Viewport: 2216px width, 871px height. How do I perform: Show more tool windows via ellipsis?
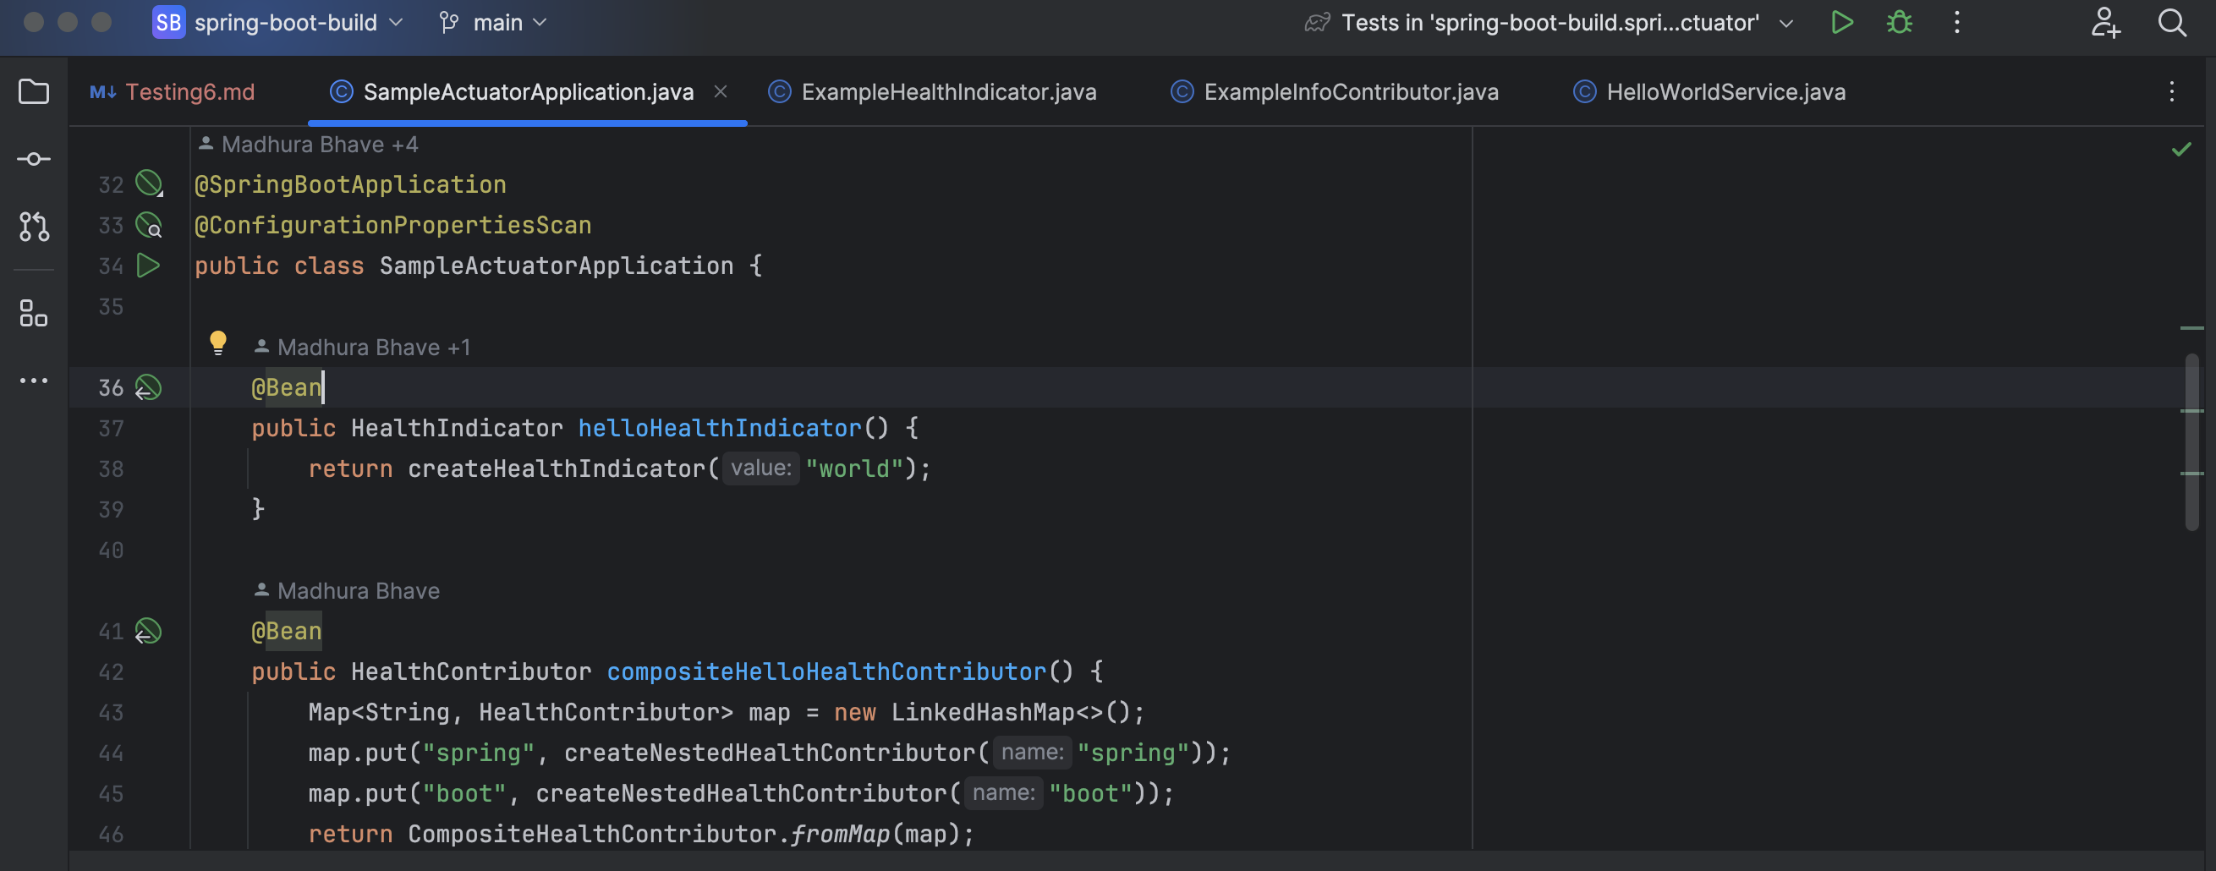coord(34,380)
